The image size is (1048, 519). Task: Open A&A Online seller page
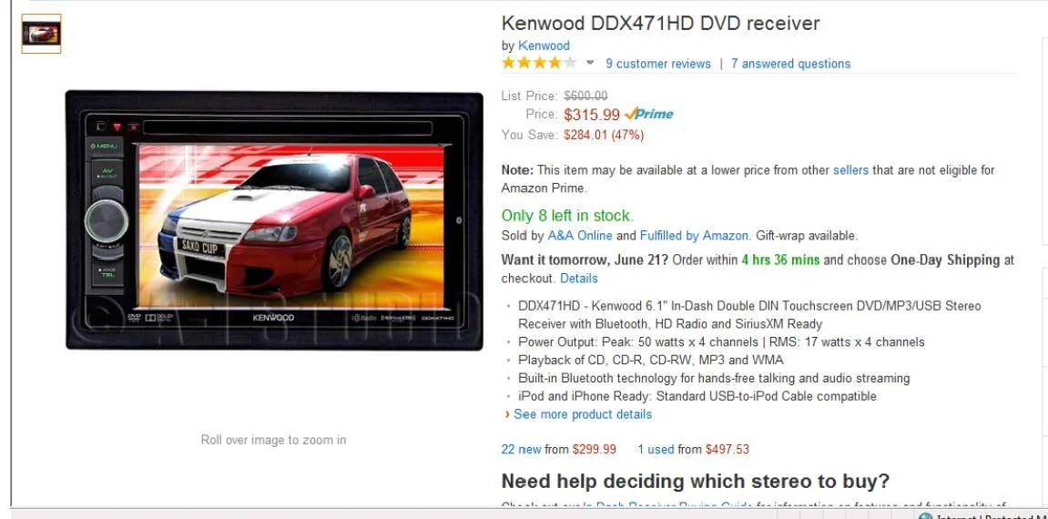click(x=580, y=236)
